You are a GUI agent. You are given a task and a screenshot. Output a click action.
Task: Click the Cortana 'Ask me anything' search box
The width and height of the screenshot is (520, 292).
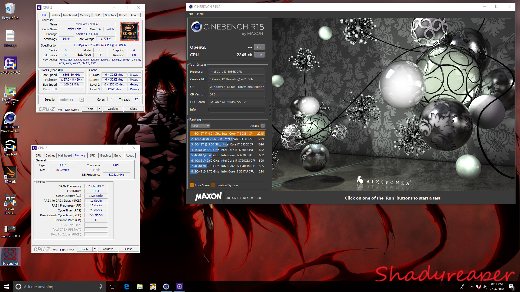pyautogui.click(x=60, y=287)
